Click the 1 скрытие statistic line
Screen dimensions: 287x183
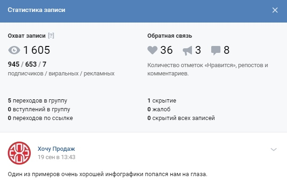[162, 101]
